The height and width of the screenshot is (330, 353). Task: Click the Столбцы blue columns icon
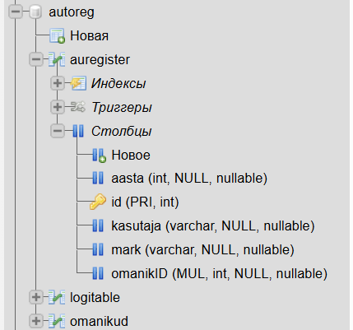pos(78,131)
